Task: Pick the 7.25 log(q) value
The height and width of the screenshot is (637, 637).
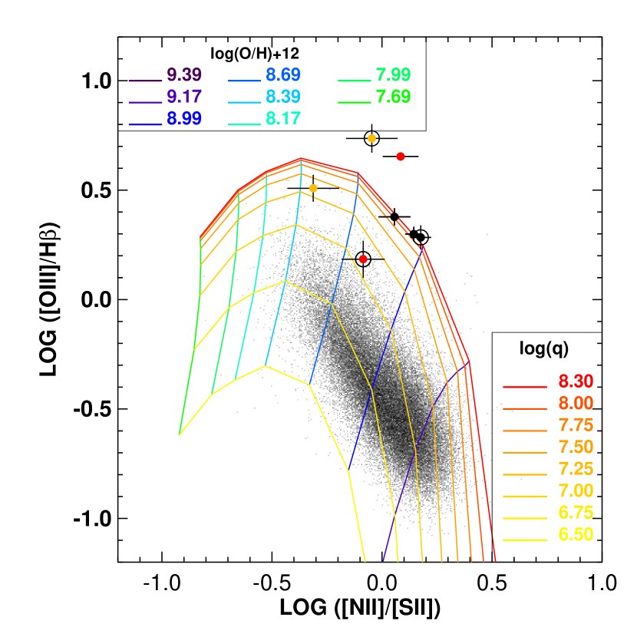Action: [x=576, y=469]
